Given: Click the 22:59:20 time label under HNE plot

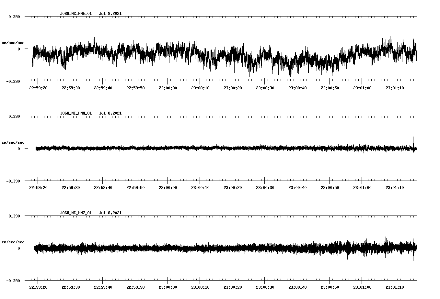Looking at the screenshot, I should click(38, 88).
